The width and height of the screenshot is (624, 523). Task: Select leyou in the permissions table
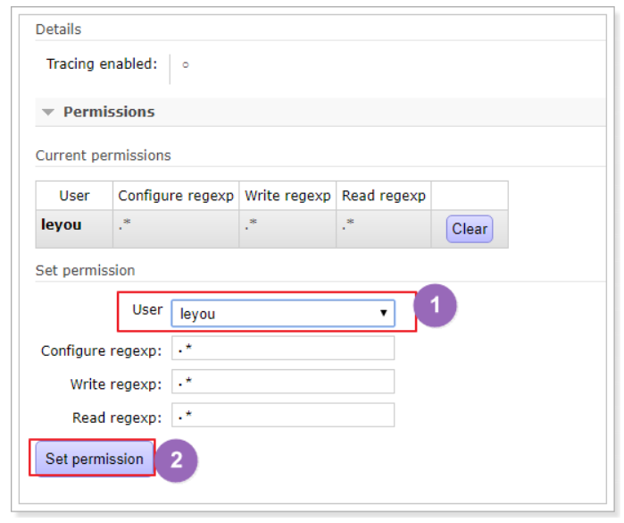[62, 224]
